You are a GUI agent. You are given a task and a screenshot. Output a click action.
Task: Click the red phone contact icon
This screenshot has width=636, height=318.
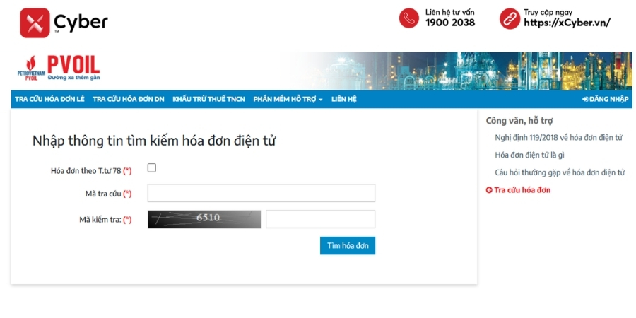tap(409, 18)
